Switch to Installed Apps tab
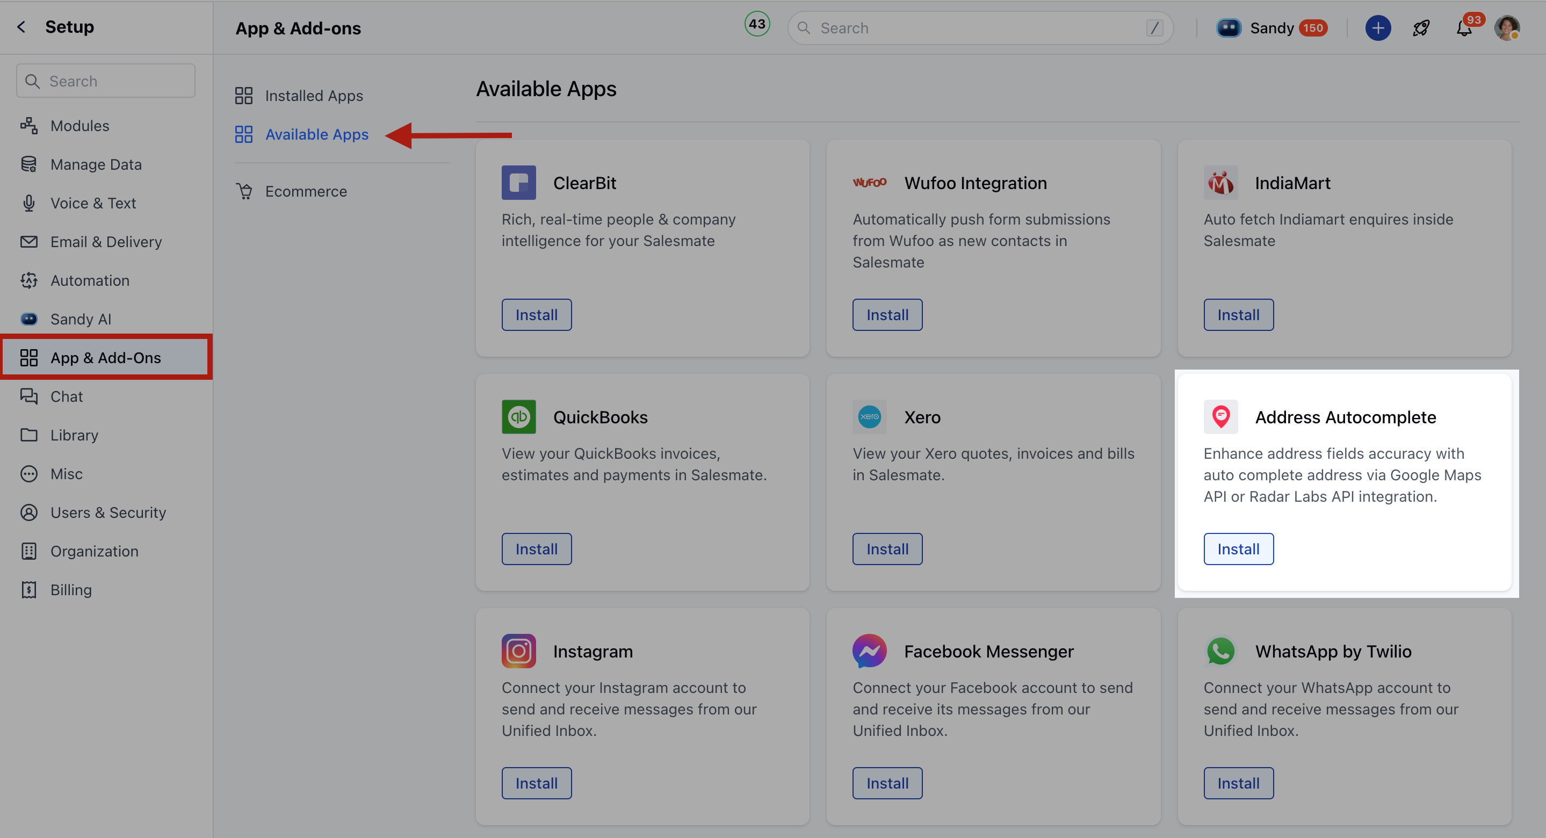 pyautogui.click(x=300, y=96)
